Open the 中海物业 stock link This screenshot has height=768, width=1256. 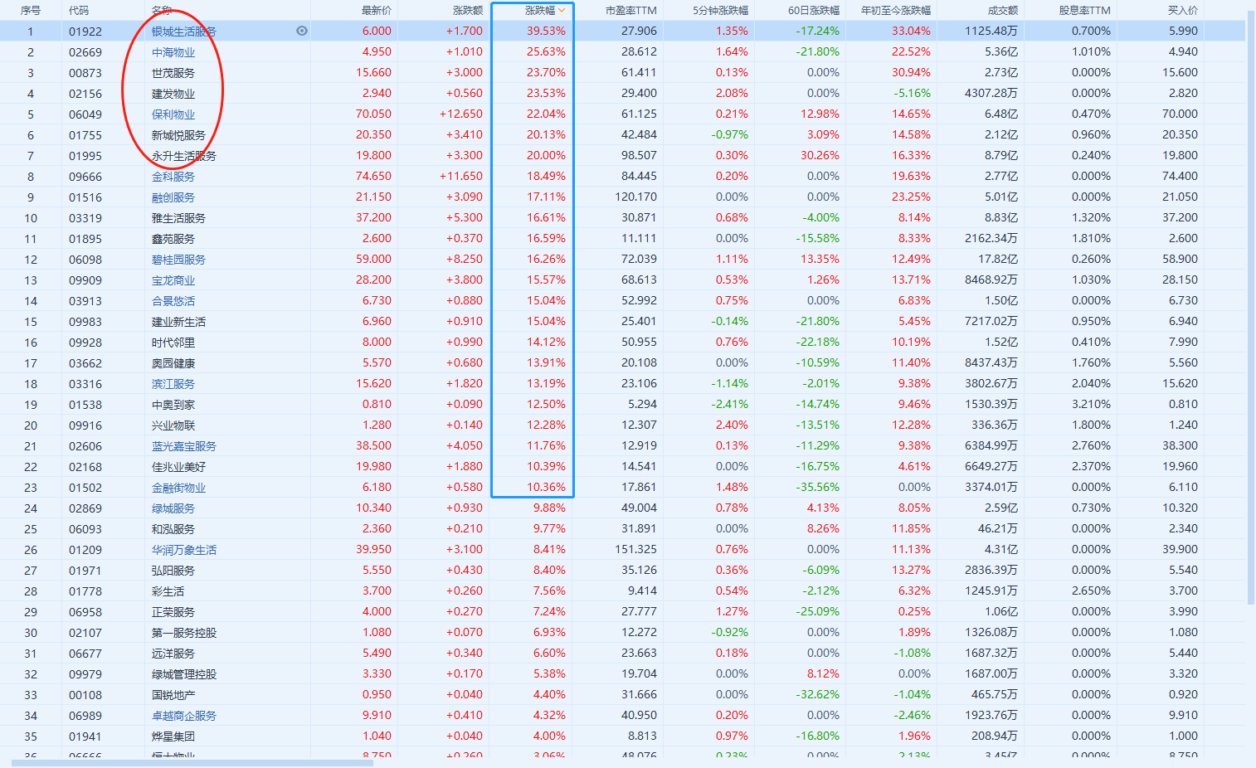[173, 52]
